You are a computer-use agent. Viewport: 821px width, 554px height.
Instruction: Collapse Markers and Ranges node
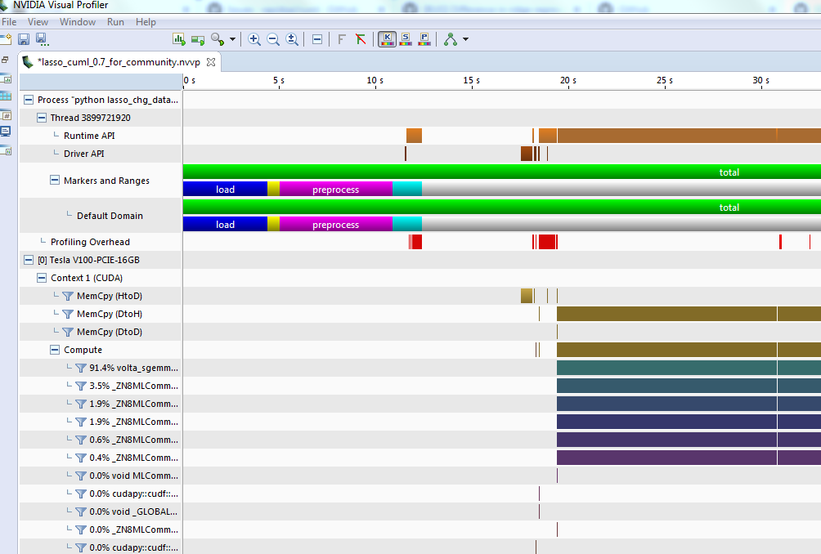pos(55,180)
